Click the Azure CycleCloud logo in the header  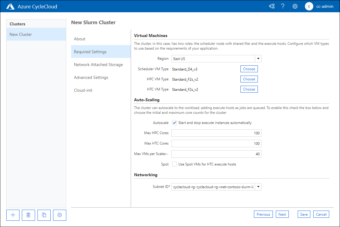coord(10,6)
